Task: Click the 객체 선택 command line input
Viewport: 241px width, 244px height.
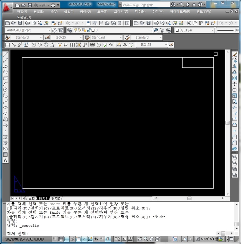Action: click(x=111, y=234)
